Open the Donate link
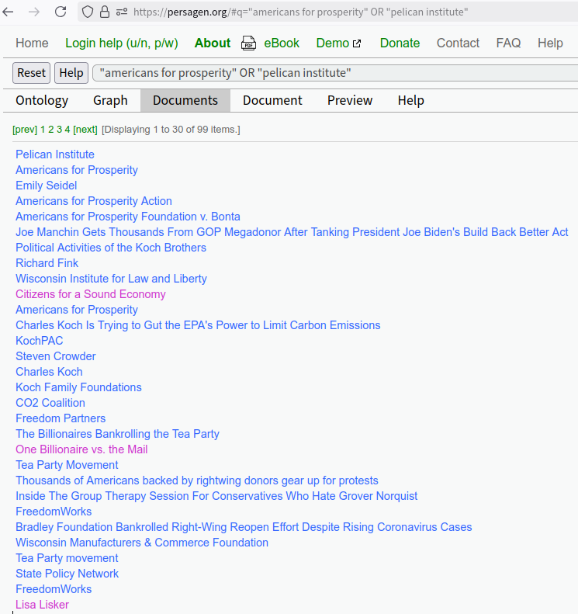 click(400, 43)
